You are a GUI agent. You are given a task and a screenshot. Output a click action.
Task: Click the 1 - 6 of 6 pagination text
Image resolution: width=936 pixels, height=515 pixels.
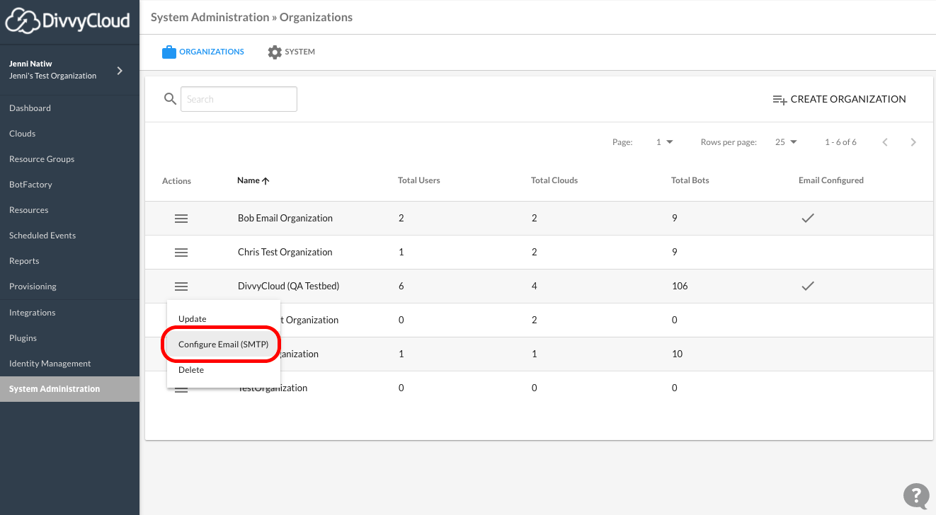tap(840, 142)
